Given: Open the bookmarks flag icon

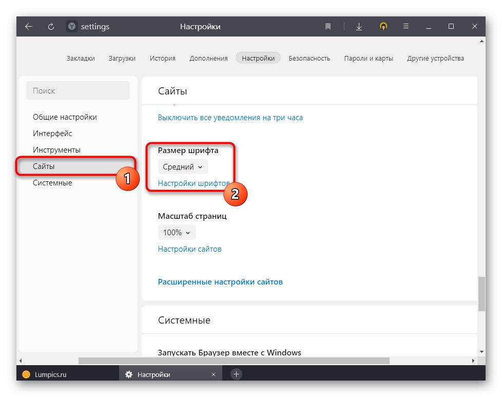Looking at the screenshot, I should click(327, 26).
